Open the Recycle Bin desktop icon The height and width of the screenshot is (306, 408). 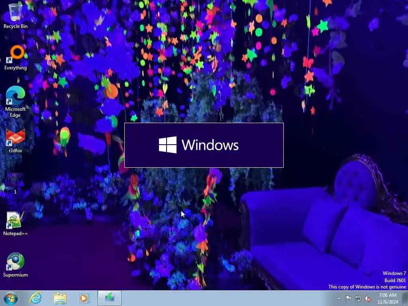16,16
